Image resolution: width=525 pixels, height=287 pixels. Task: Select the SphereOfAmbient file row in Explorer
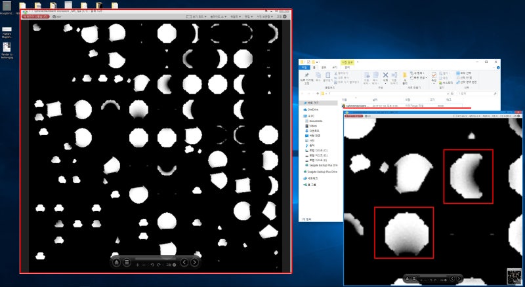[x=402, y=105]
